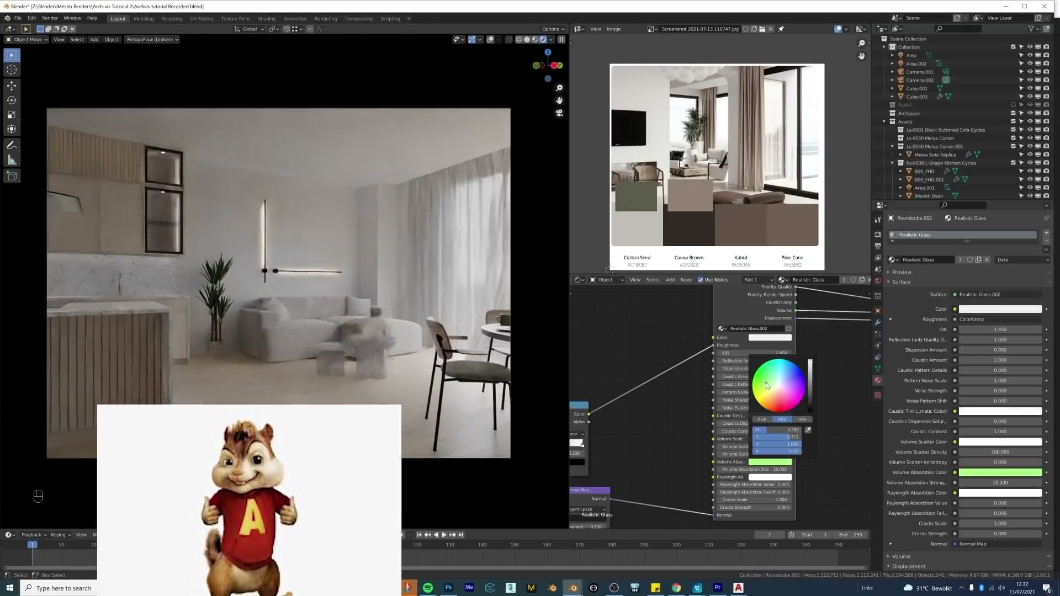Switch to the UV Editing workspace tab
This screenshot has height=596, width=1060.
202,19
